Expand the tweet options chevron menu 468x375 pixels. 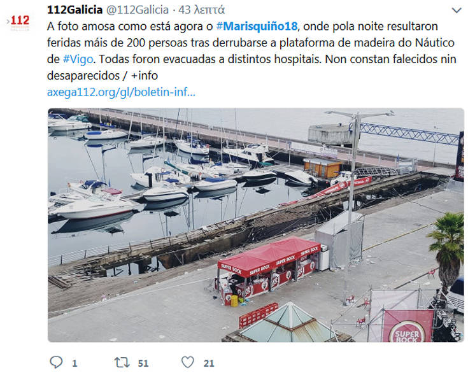click(x=457, y=11)
